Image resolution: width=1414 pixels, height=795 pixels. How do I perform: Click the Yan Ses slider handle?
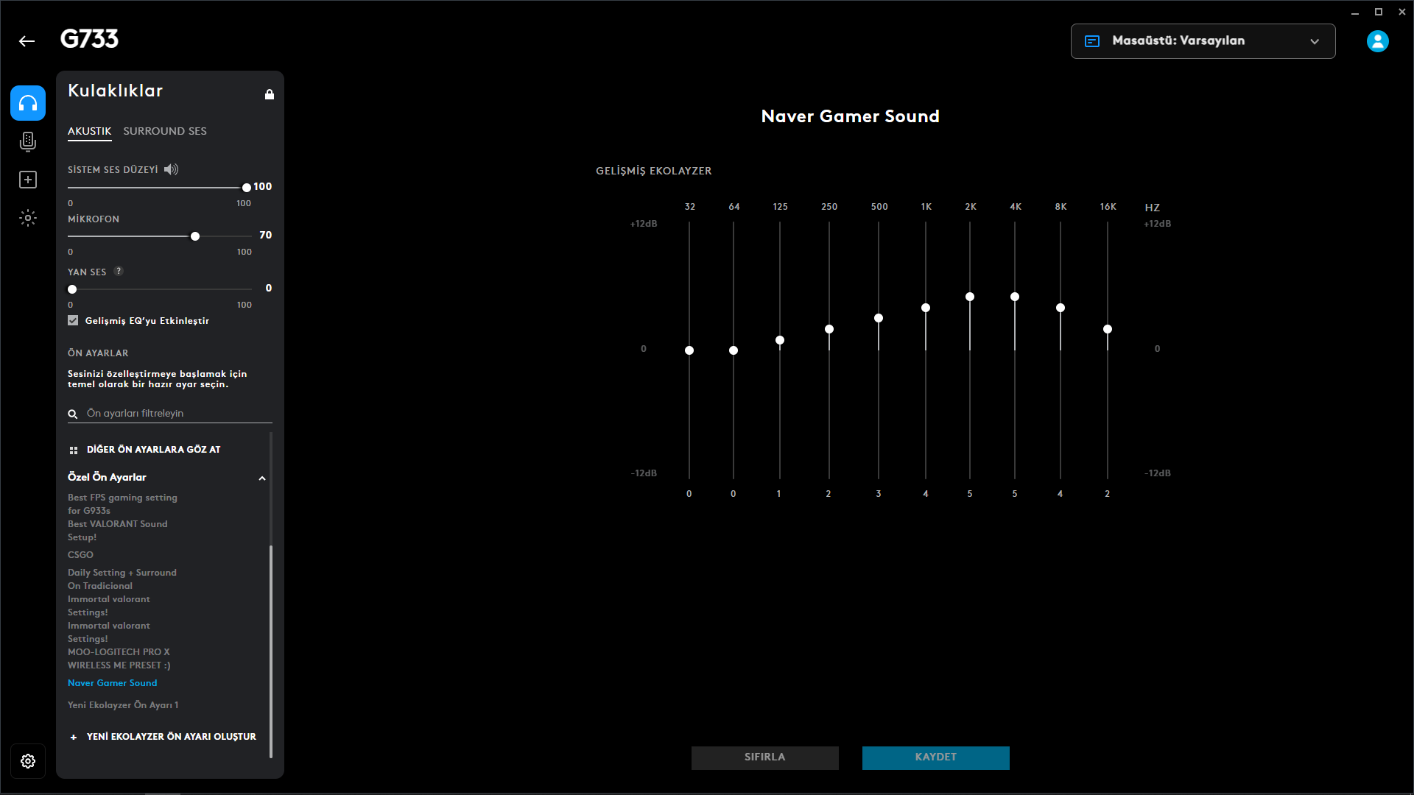(x=72, y=289)
